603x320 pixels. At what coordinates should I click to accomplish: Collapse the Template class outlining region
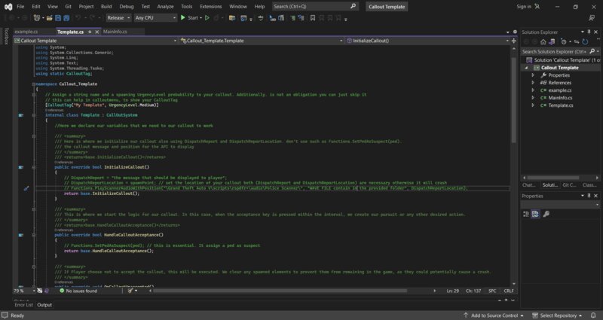pos(34,115)
